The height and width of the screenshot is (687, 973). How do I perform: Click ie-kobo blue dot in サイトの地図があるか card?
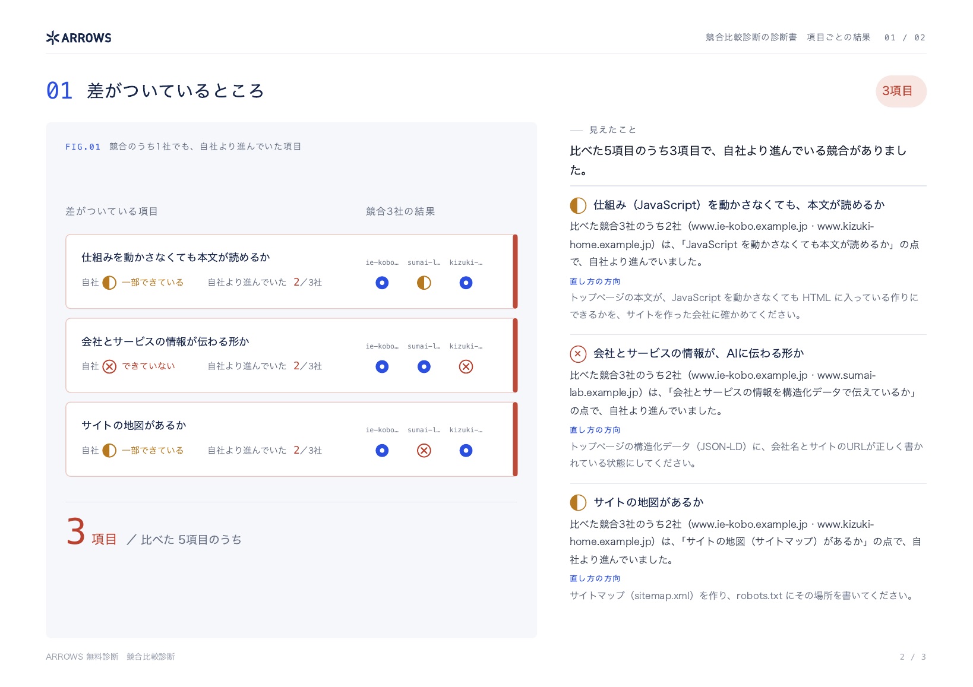(382, 451)
